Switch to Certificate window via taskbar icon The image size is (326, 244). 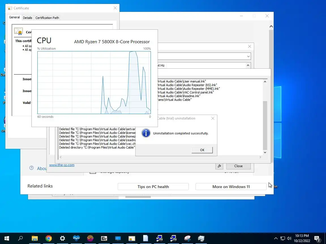click(x=132, y=238)
